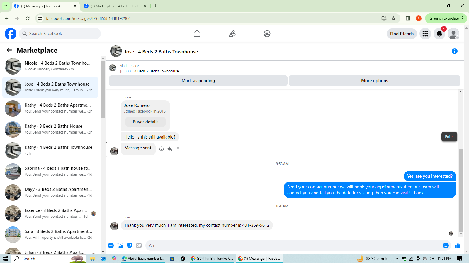Viewport: 469px width, 263px height.
Task: Reply to the Message sent bubble
Action: (x=170, y=149)
